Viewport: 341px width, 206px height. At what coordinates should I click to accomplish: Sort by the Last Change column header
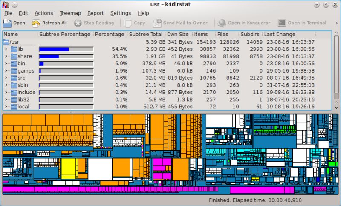280,35
